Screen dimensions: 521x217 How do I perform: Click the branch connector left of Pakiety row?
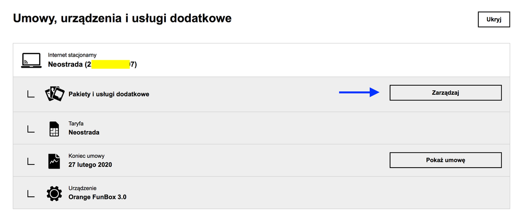(x=31, y=94)
